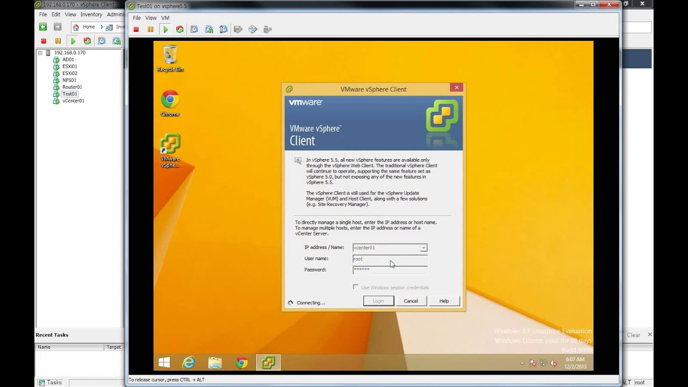This screenshot has width=688, height=387.
Task: Click the muted volume tray icon
Action: [x=554, y=363]
